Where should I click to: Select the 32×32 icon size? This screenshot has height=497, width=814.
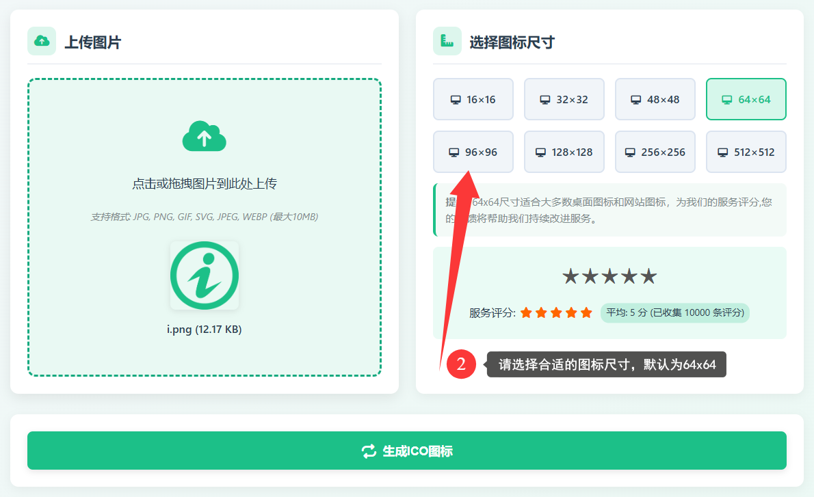click(x=564, y=99)
